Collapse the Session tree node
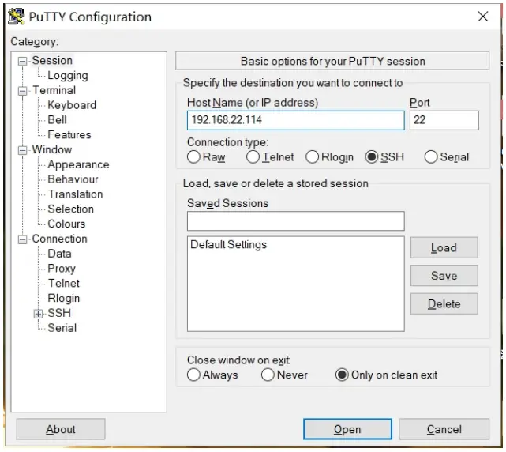Viewport: 506px width, 452px height. 22,61
